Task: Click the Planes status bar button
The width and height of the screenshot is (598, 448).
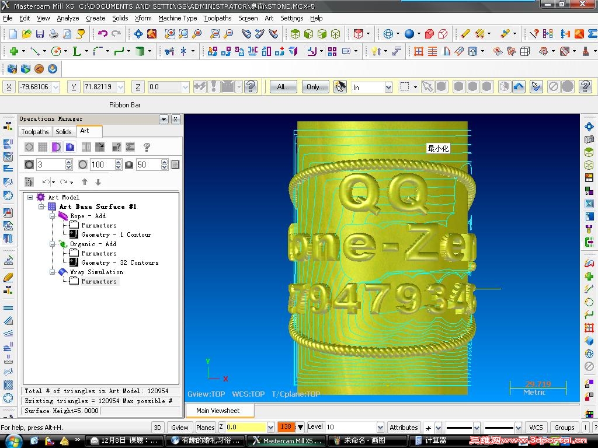Action: click(x=205, y=427)
